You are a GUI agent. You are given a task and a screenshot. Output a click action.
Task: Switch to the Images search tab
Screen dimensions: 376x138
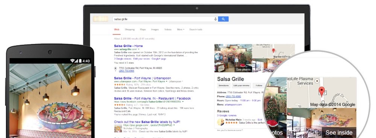click(x=155, y=30)
